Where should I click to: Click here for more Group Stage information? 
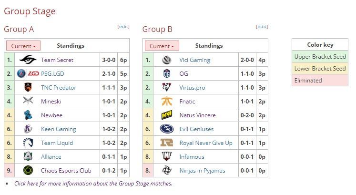[x=93, y=184]
